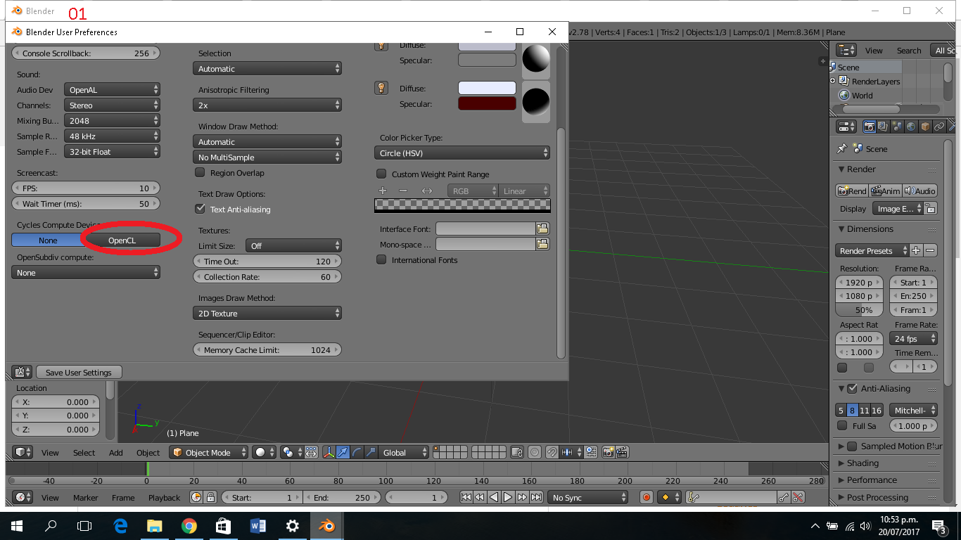Open the Anisotropic Filtering 2x dropdown
961x540 pixels.
click(267, 105)
